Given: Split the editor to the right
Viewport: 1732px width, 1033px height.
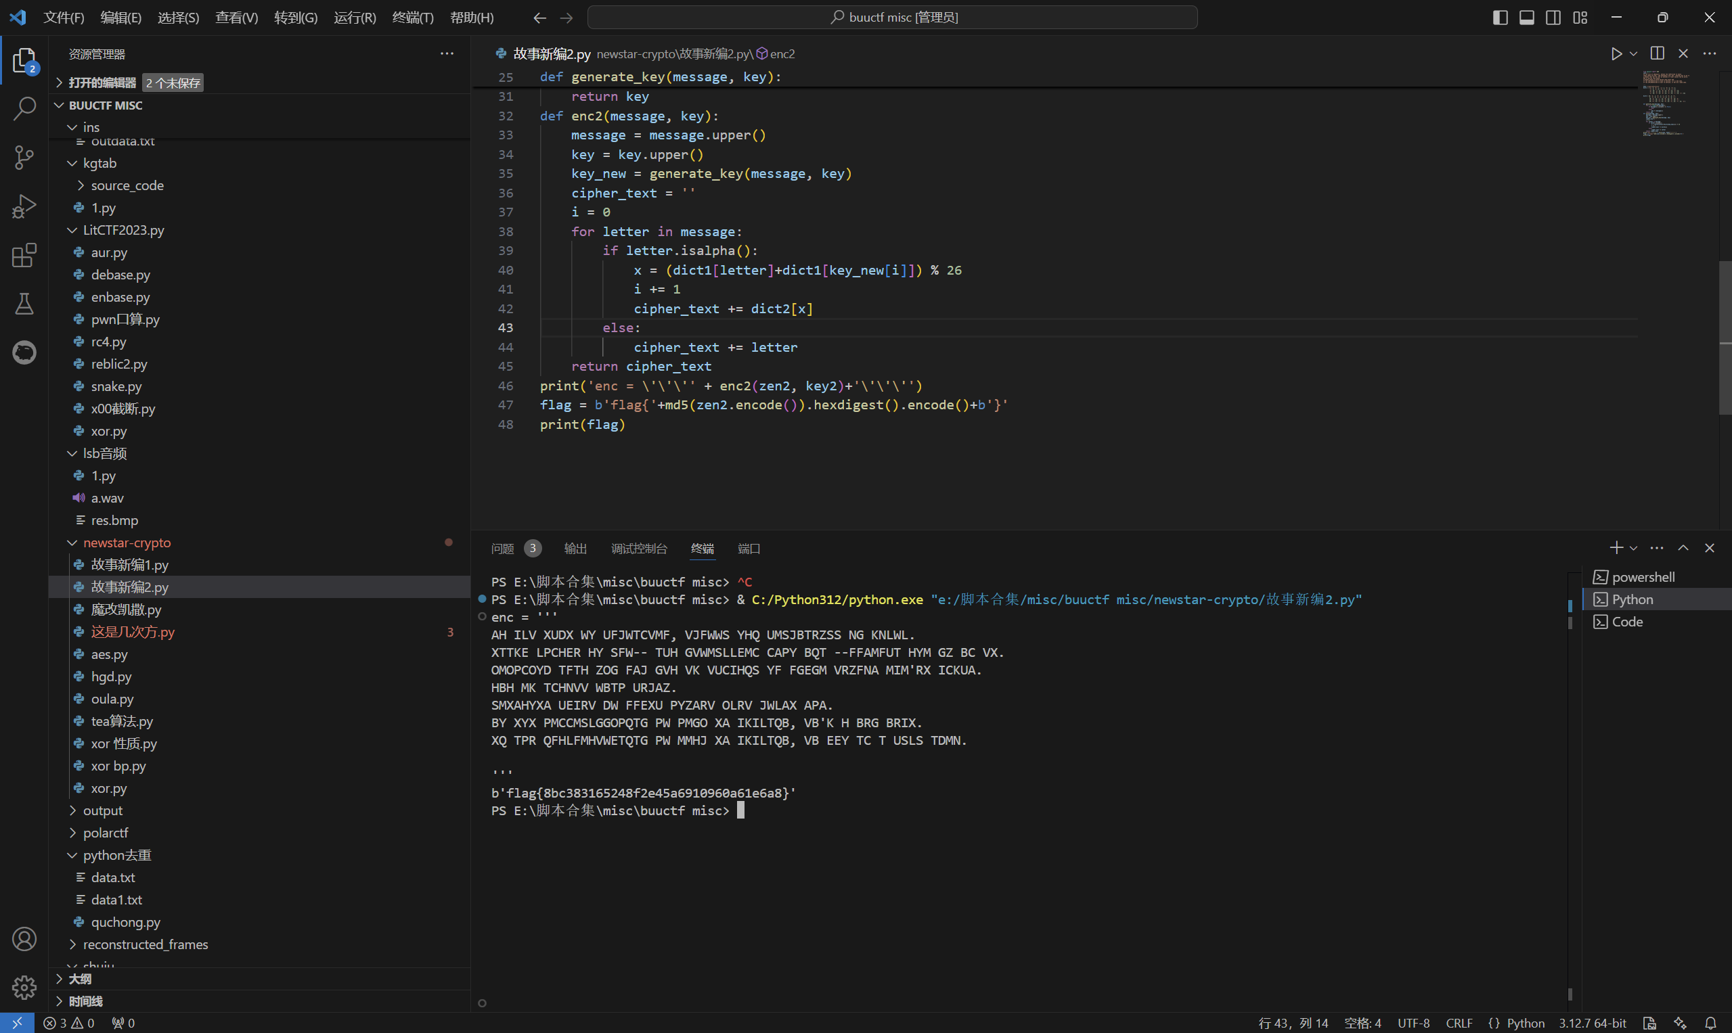Looking at the screenshot, I should point(1657,53).
